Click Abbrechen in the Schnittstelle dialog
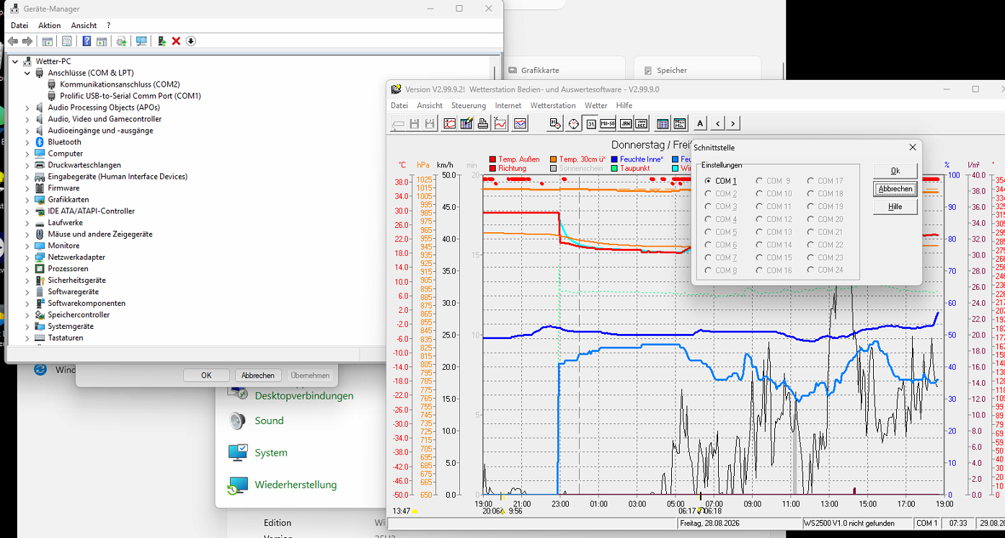 [x=895, y=189]
